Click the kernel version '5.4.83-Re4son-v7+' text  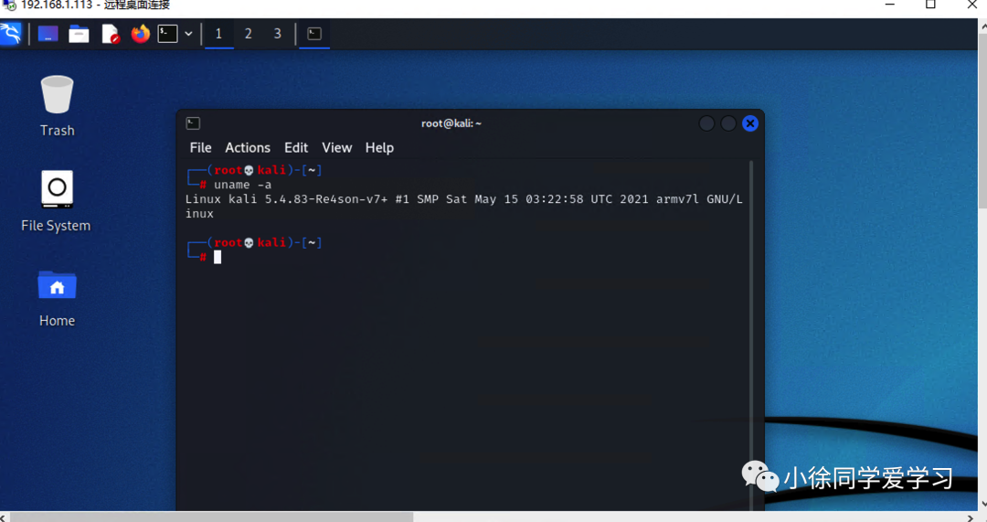click(x=326, y=199)
